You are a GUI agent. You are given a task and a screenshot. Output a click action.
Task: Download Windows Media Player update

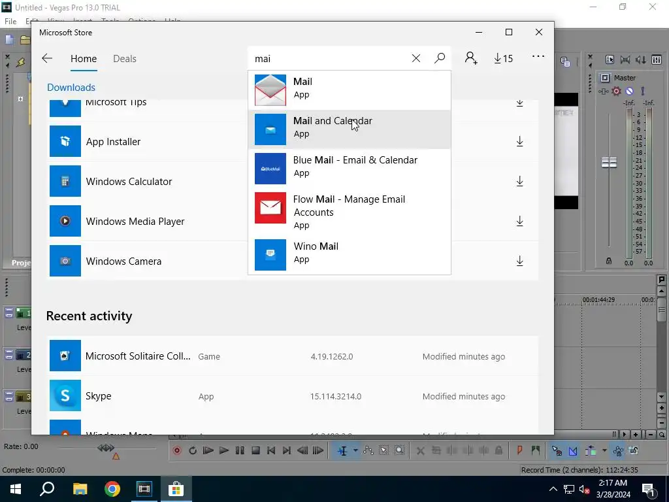tap(519, 221)
